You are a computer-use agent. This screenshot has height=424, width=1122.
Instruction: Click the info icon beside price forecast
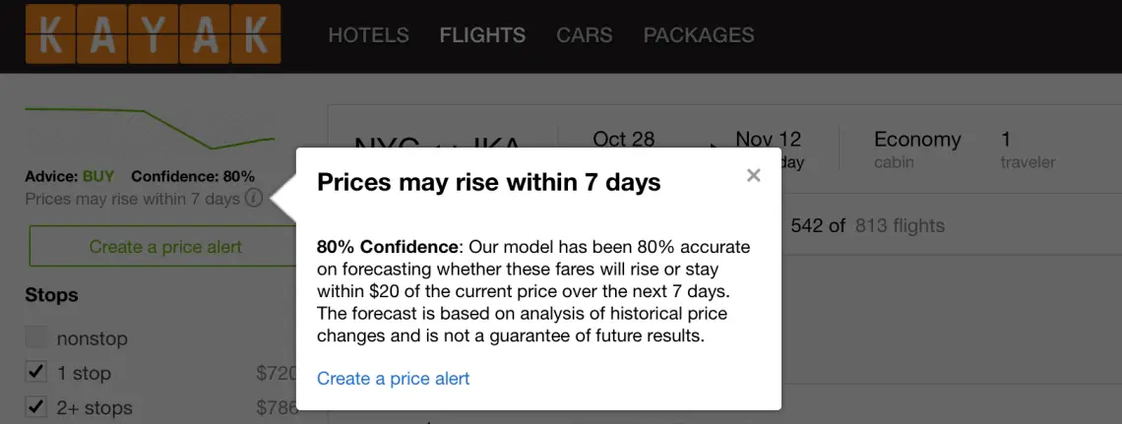253,198
